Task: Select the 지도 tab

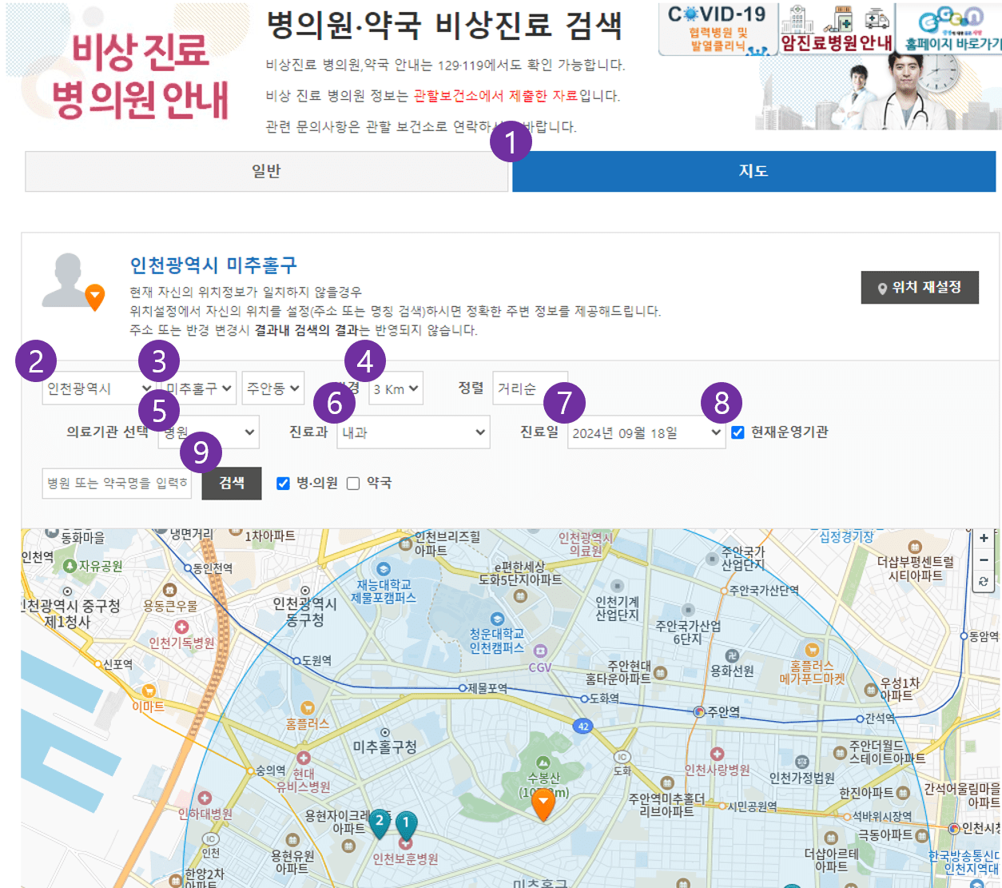Action: tap(753, 171)
